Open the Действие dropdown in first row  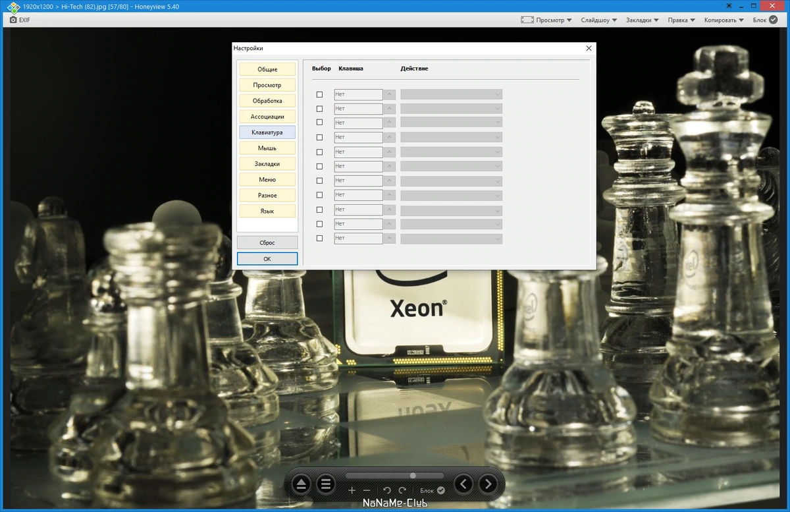(451, 94)
